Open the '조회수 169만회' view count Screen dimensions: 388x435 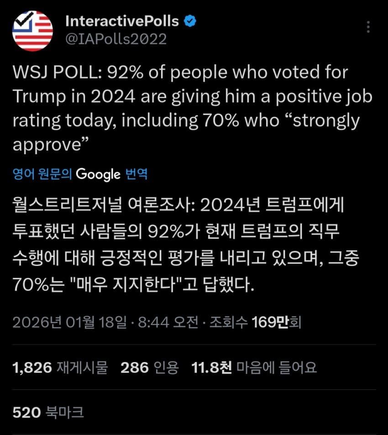click(x=255, y=323)
